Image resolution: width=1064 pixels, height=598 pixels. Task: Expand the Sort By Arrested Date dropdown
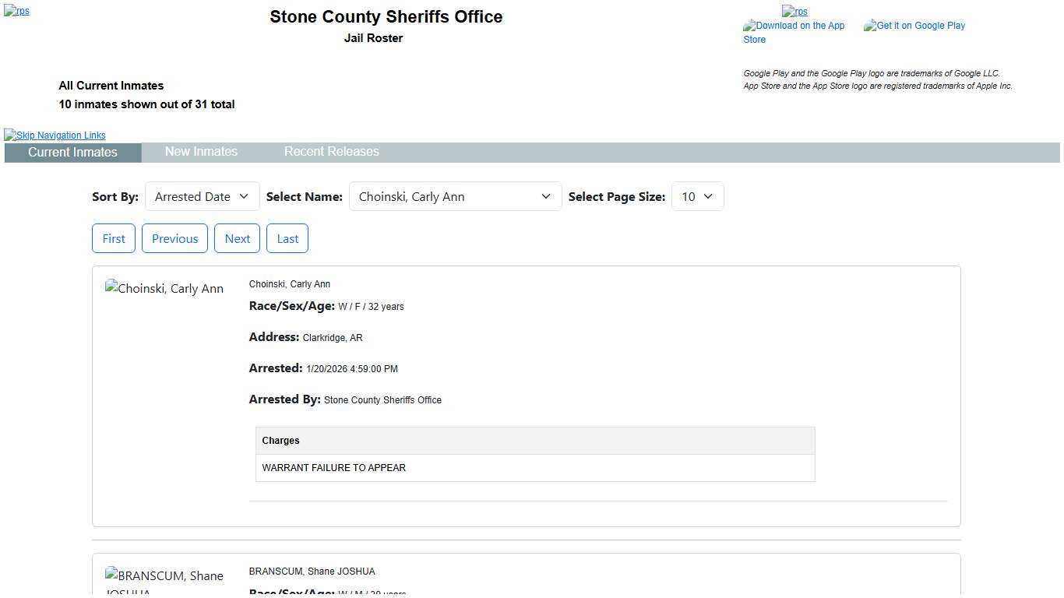pyautogui.click(x=202, y=197)
